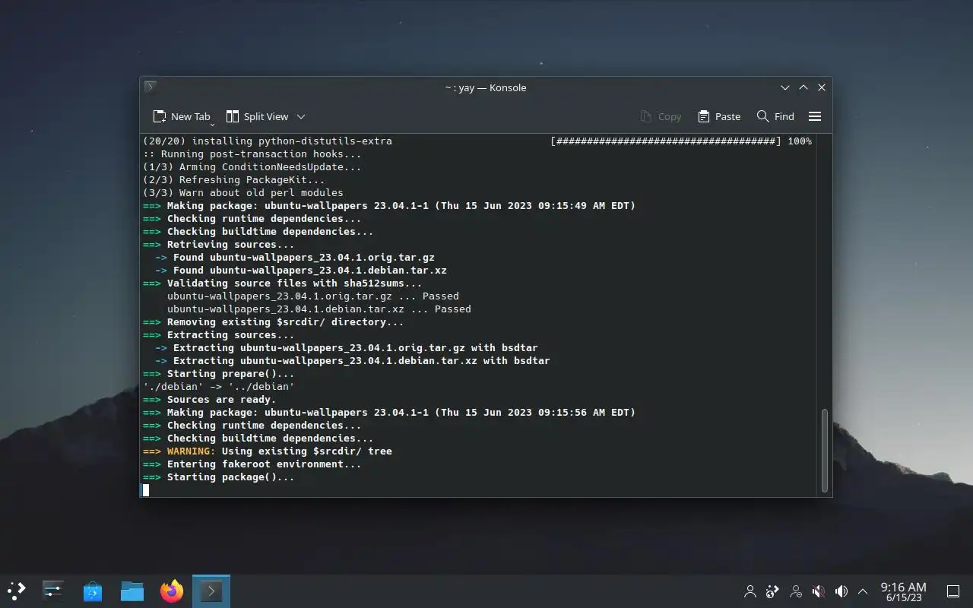Click the muted speaker tray icon
The height and width of the screenshot is (608, 973).
click(819, 591)
